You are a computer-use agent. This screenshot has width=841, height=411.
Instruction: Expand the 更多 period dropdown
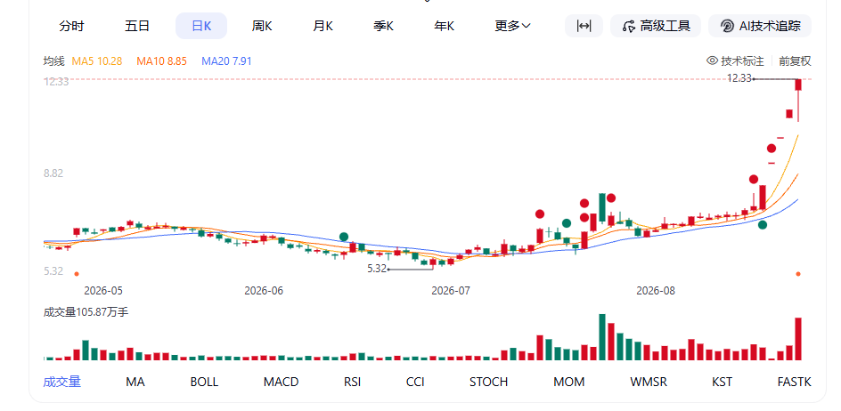point(512,27)
